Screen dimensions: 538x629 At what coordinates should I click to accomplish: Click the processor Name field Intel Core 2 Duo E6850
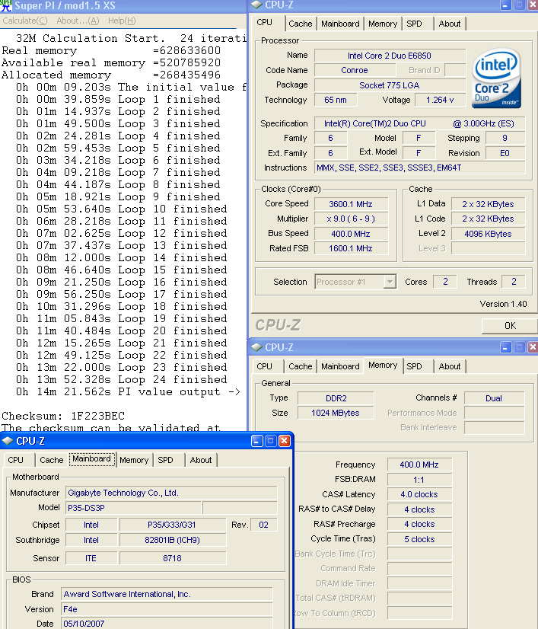pos(390,56)
